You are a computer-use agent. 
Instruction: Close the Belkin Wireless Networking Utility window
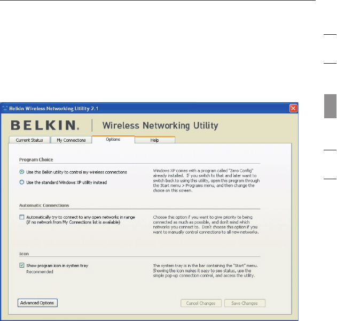[x=293, y=108]
